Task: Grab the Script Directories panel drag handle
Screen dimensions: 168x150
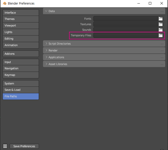Action: [x=162, y=44]
